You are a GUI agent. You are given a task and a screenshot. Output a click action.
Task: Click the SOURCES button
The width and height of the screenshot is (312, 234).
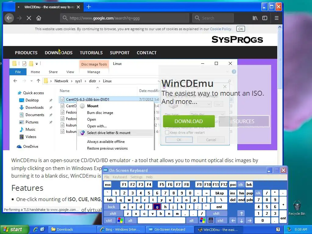pos(243,121)
